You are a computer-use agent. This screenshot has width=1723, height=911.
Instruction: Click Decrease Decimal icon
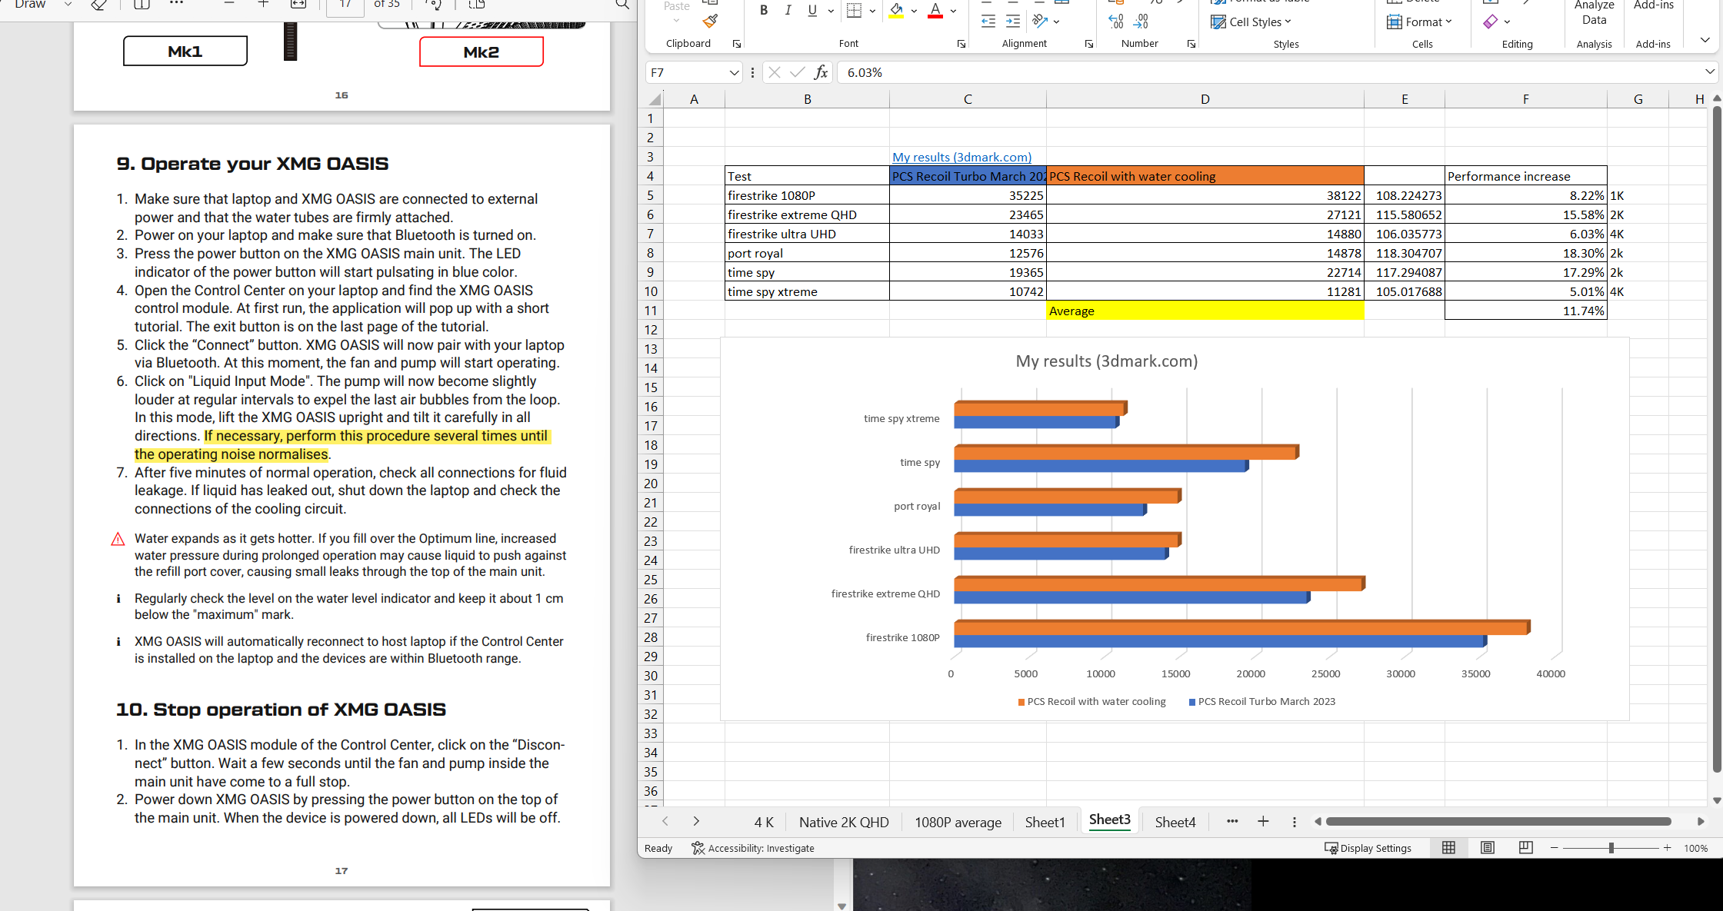tap(1142, 22)
